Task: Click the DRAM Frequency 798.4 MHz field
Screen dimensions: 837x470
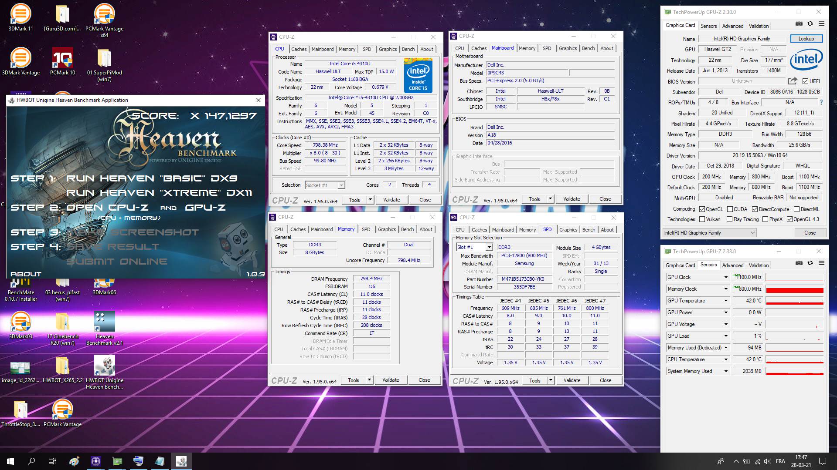Action: pyautogui.click(x=371, y=279)
